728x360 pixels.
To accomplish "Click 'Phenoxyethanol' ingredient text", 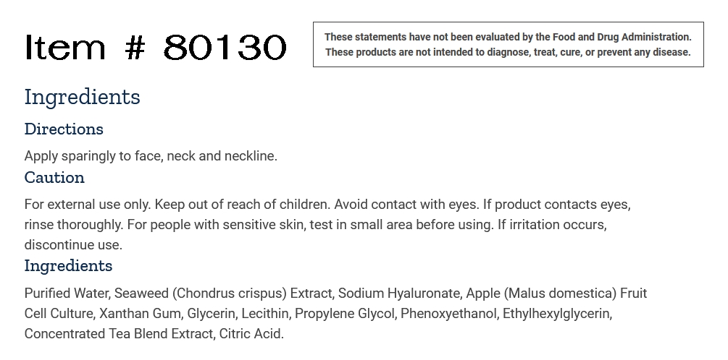I will click(448, 314).
